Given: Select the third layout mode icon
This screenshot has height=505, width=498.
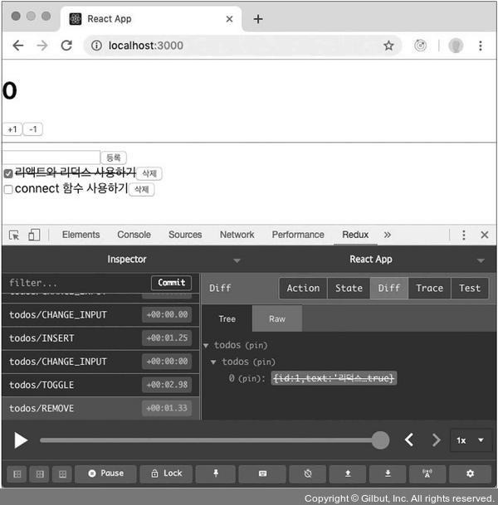Looking at the screenshot, I should pyautogui.click(x=62, y=473).
